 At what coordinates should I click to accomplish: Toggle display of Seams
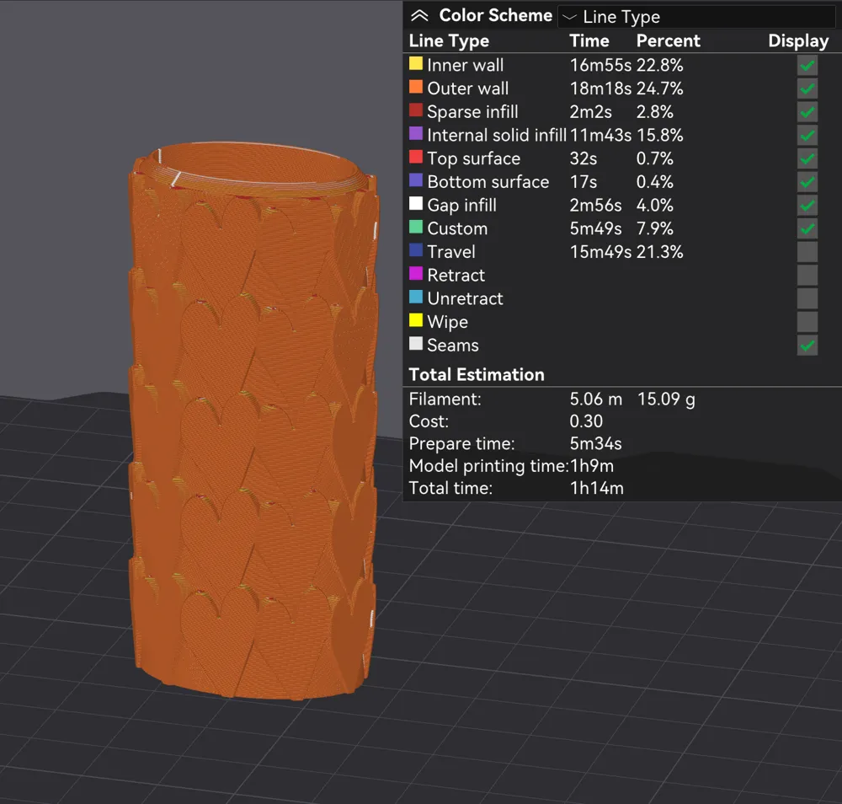(x=807, y=346)
